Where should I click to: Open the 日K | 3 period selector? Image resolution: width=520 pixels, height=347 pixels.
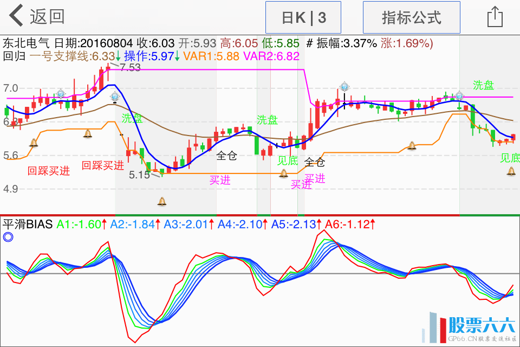pos(303,18)
